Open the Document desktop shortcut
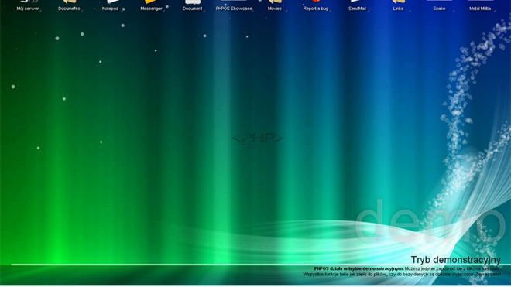 coord(192,6)
